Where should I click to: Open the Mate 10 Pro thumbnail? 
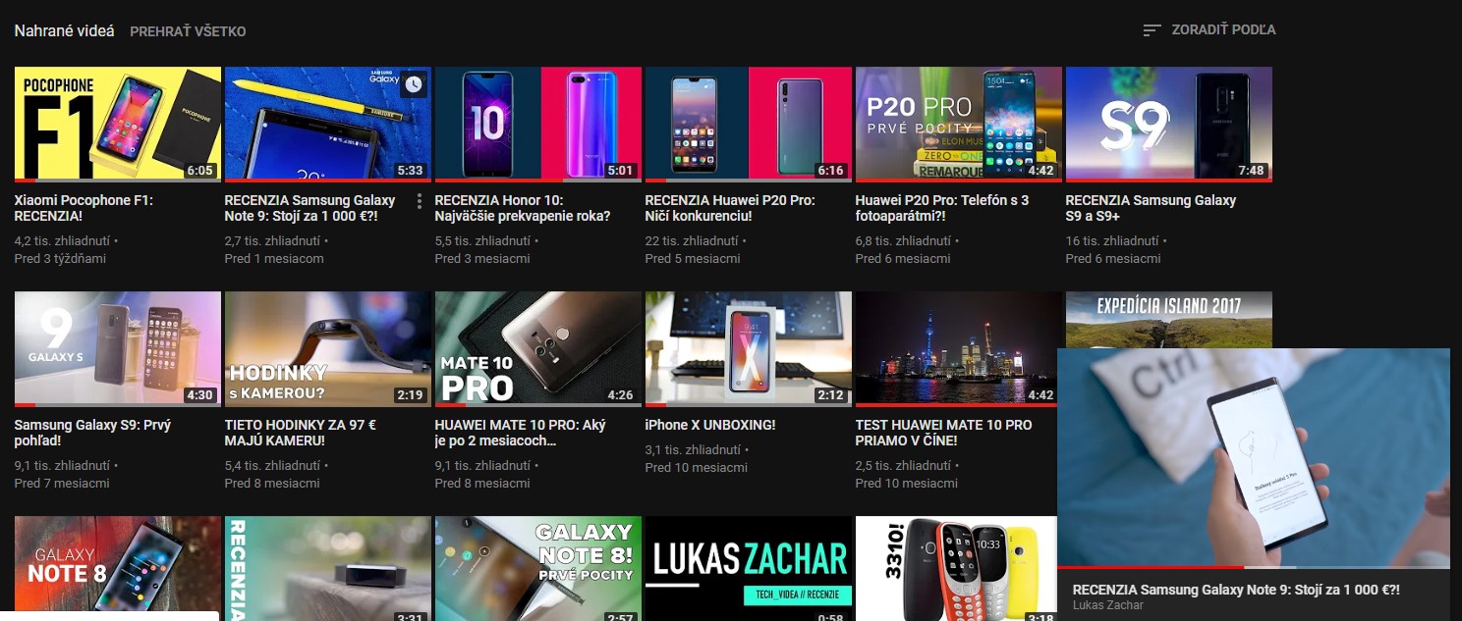tap(538, 348)
